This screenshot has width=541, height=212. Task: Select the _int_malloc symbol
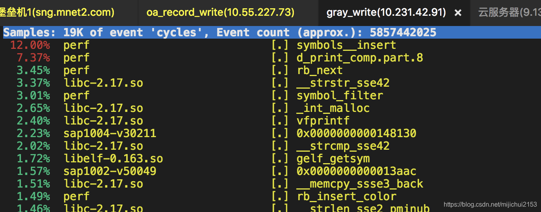[333, 108]
